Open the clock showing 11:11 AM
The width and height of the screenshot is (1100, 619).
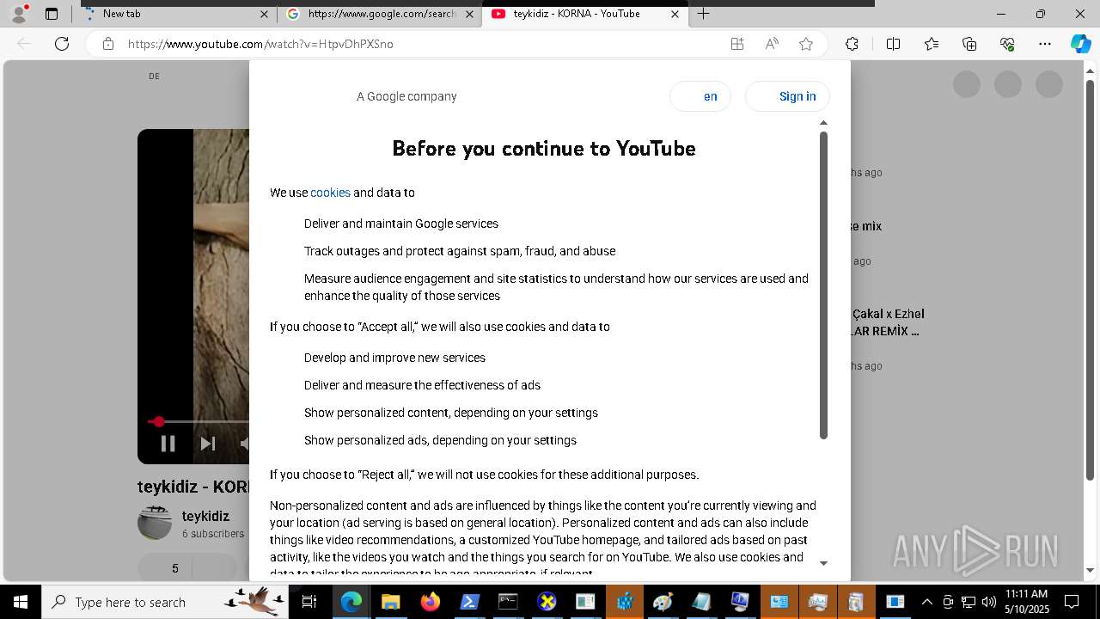[x=1026, y=602]
